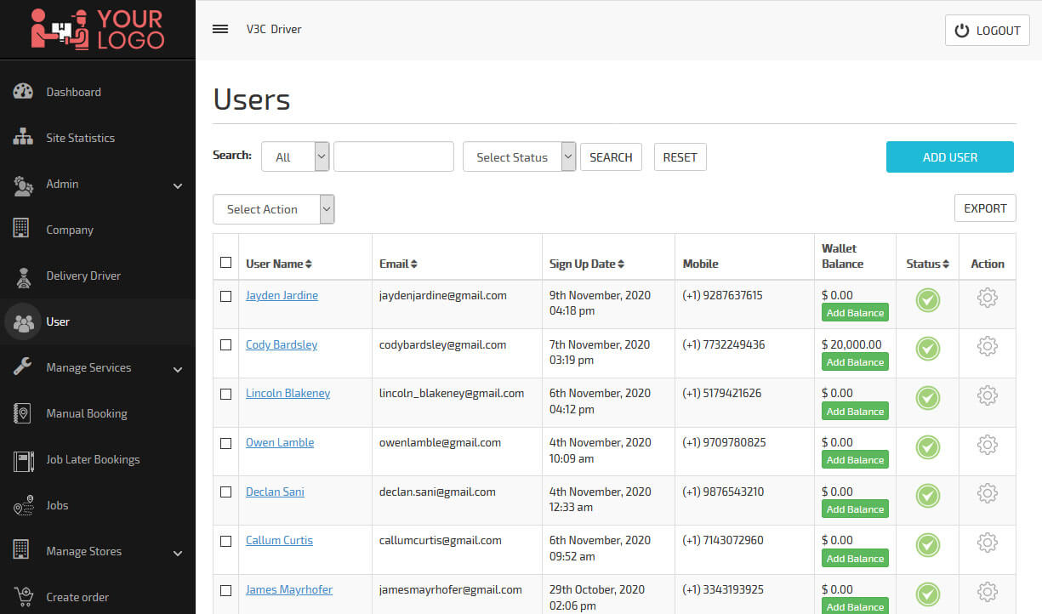Click the User group icon in sidebar

click(23, 321)
